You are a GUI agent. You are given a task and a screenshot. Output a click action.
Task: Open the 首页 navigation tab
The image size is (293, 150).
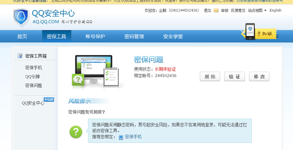22,36
